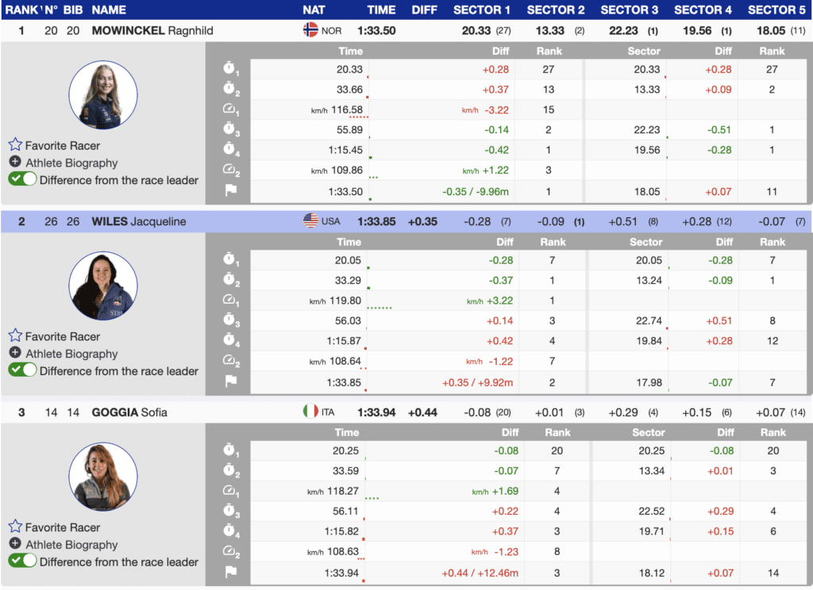
Task: Click the finish flag icon in Mowinckel's table
Action: (x=230, y=191)
